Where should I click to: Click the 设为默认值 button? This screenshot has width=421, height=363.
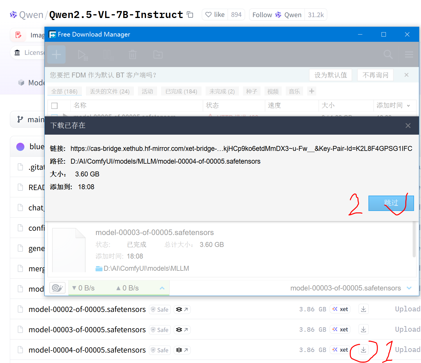tap(331, 75)
